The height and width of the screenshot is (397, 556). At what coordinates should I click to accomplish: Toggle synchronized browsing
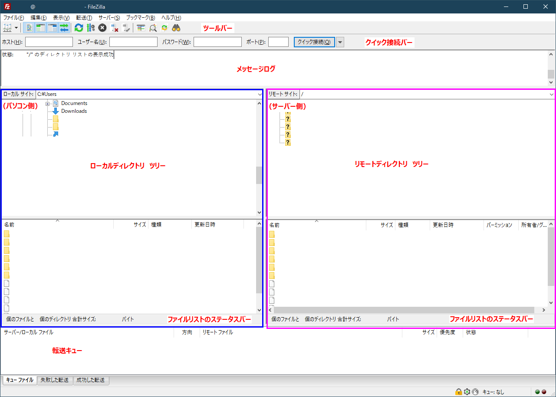[x=164, y=28]
